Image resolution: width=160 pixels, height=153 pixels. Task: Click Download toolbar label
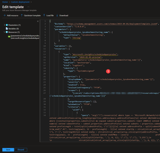pos(64,15)
